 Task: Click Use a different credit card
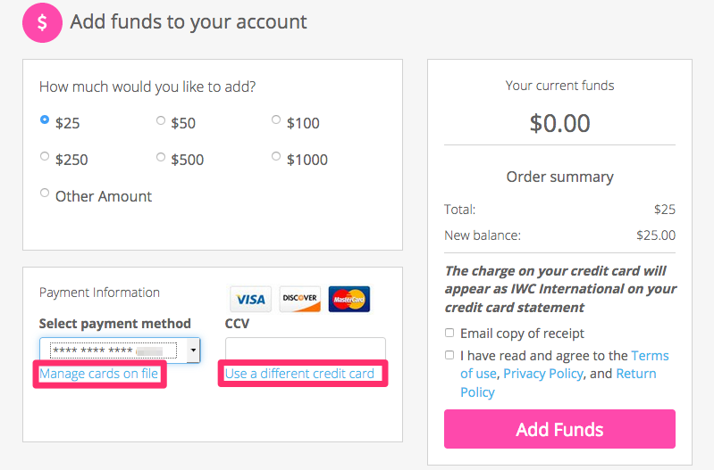(x=299, y=374)
